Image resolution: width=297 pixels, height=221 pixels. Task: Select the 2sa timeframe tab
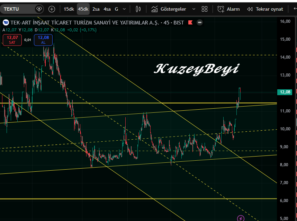(96, 9)
